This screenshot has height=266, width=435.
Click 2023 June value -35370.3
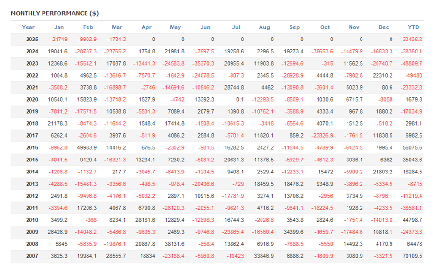(x=203, y=63)
